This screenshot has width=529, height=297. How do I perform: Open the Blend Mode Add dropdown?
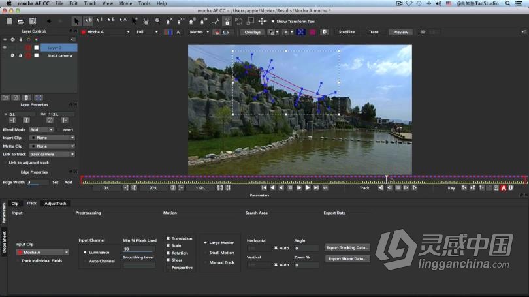(42, 129)
